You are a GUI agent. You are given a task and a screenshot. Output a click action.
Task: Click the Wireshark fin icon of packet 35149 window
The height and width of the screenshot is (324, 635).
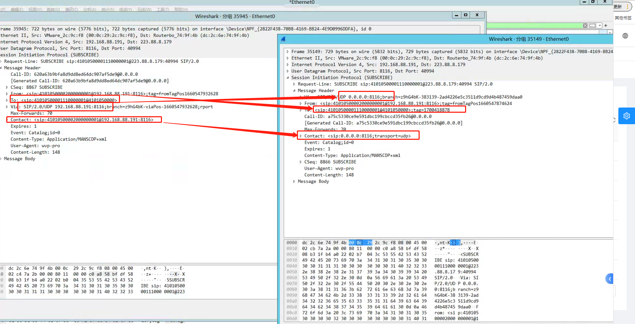pos(283,39)
